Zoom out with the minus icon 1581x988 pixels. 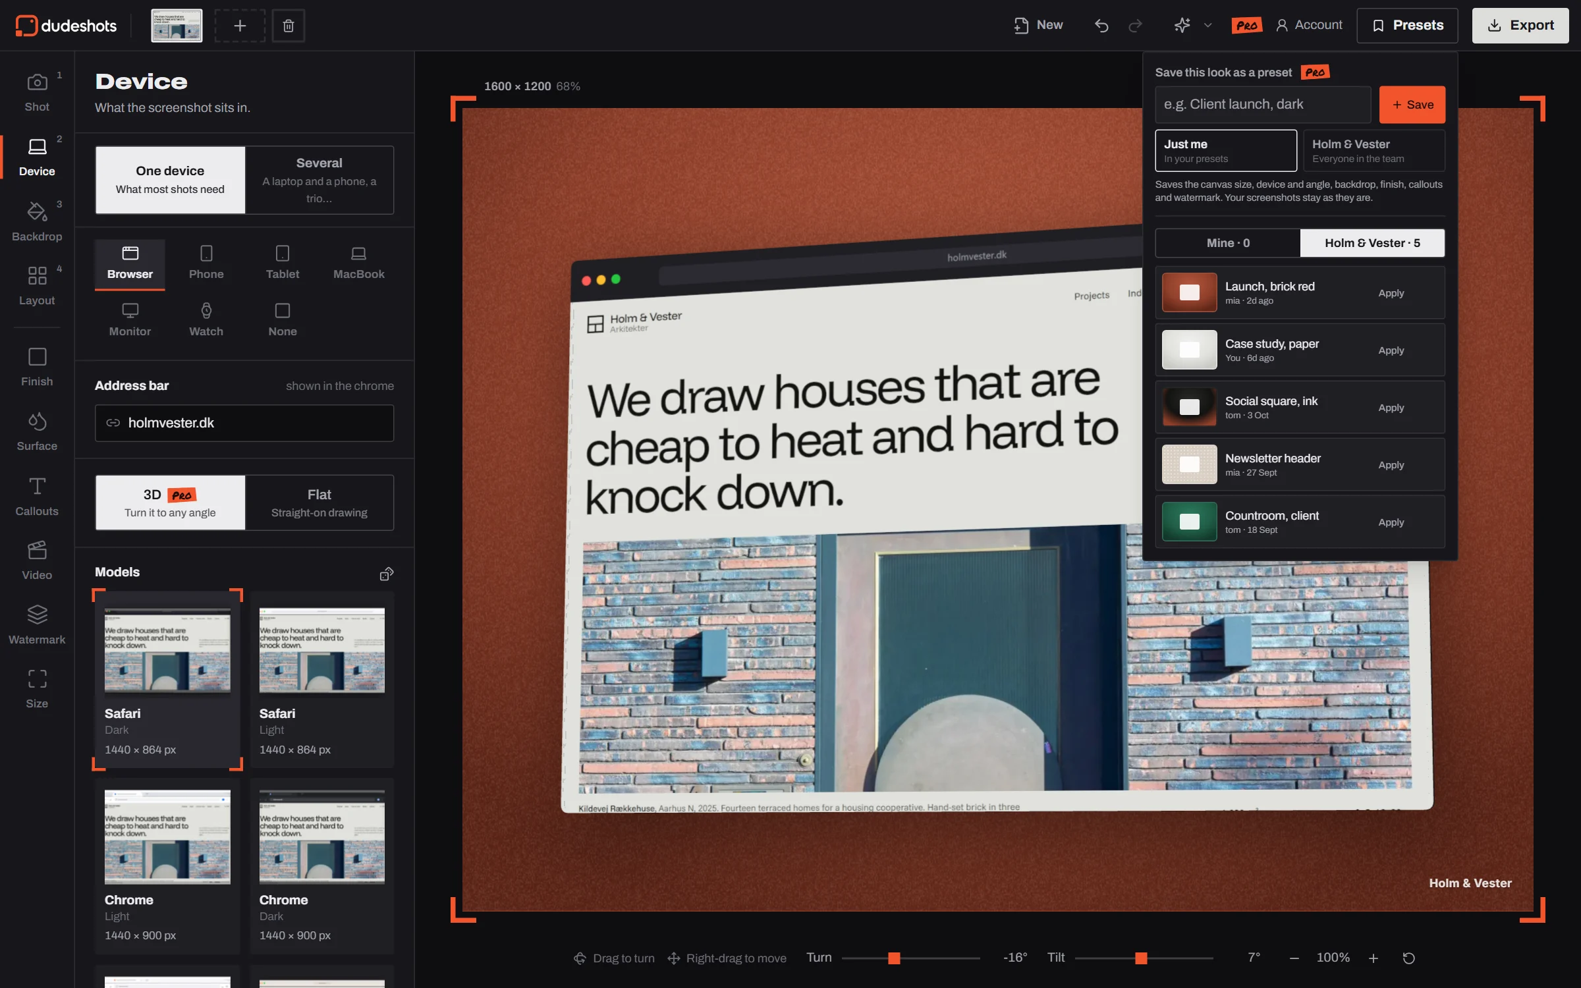[x=1294, y=958]
